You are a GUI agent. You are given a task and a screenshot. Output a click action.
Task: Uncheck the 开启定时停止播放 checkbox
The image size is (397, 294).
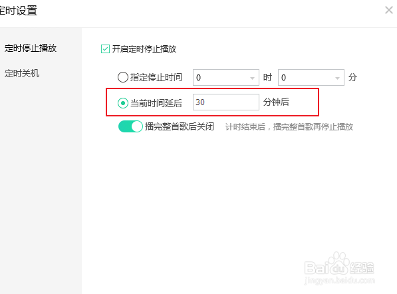point(105,49)
